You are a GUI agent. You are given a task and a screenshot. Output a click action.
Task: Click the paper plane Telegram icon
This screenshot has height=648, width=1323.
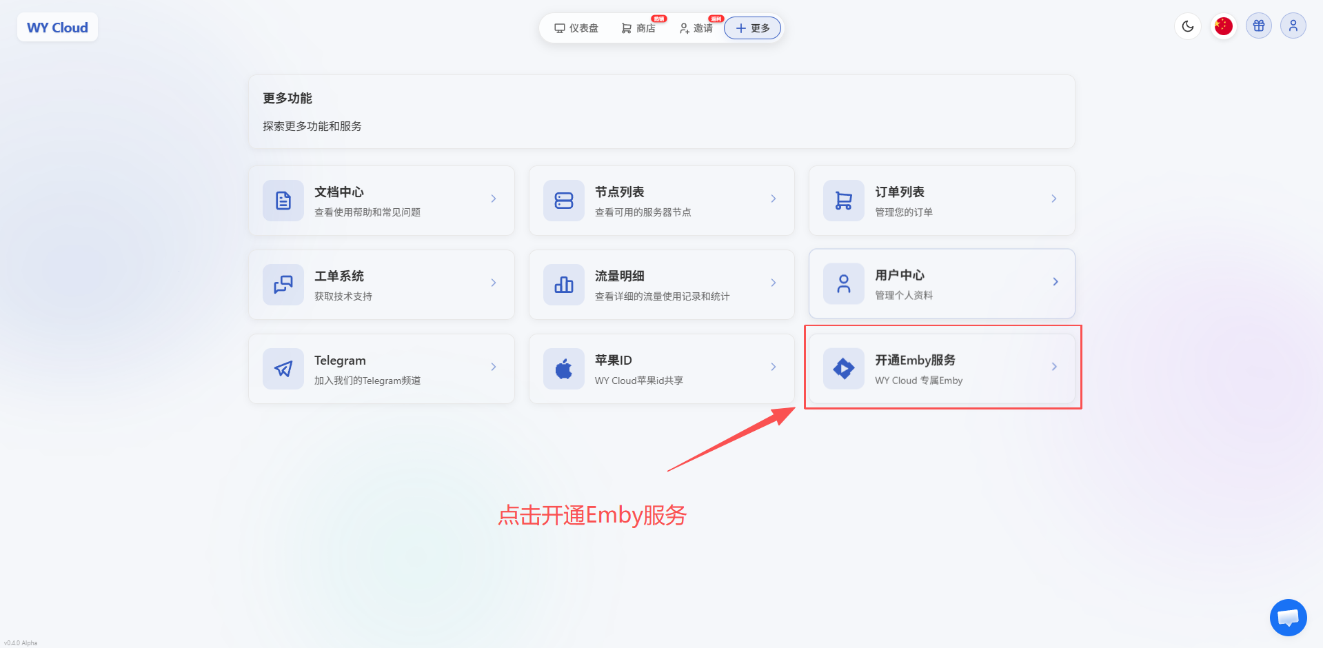pos(283,369)
